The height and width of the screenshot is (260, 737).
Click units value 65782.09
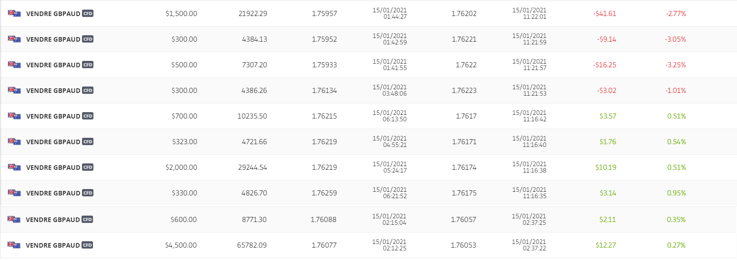click(252, 245)
